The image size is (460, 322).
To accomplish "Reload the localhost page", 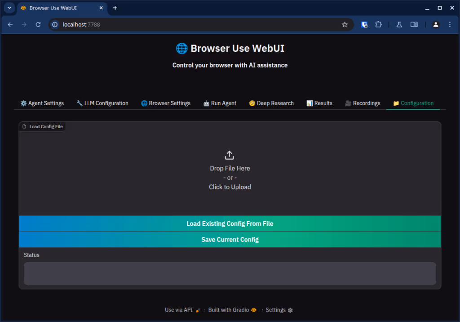I will click(38, 25).
